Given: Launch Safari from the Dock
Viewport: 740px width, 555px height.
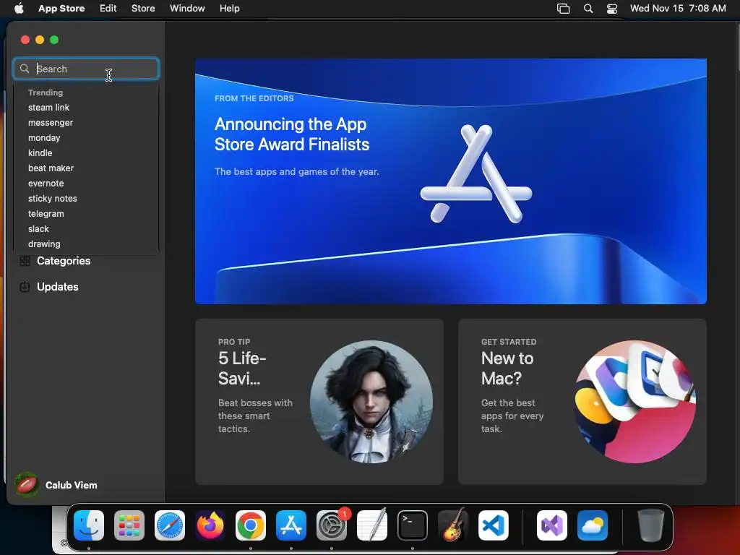Looking at the screenshot, I should 170,525.
